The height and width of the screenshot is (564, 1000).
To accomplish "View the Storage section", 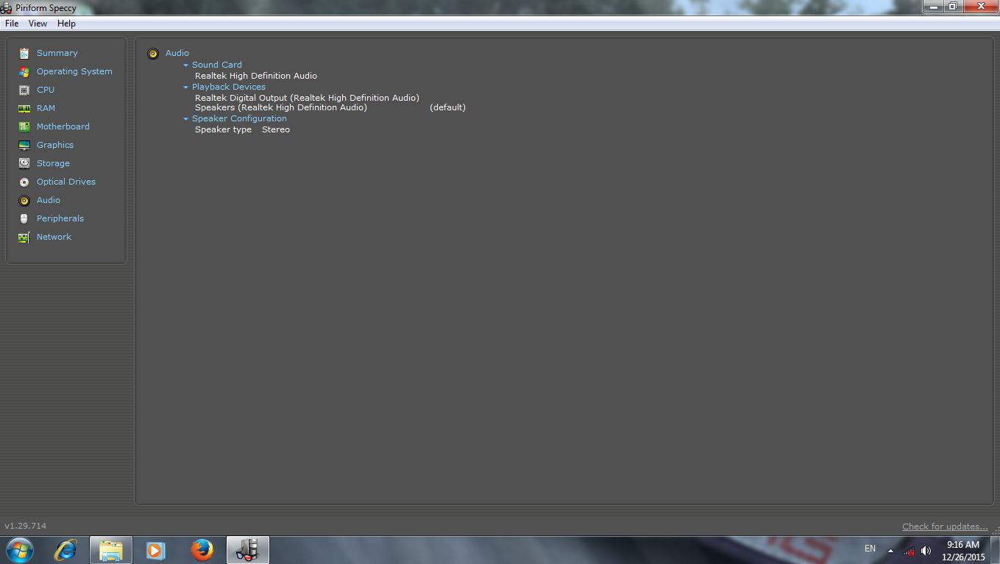I will click(53, 163).
